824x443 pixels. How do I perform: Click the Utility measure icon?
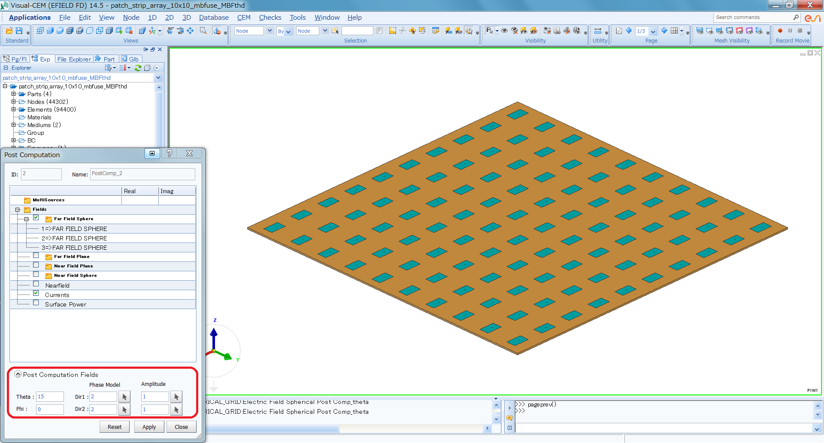(598, 30)
